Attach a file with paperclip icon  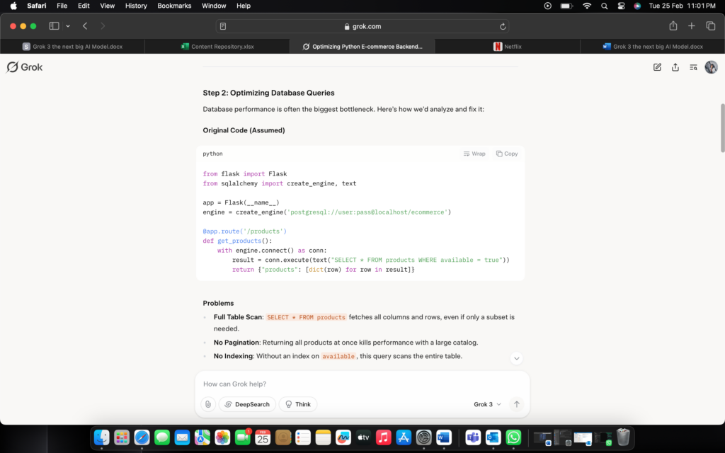tap(207, 404)
